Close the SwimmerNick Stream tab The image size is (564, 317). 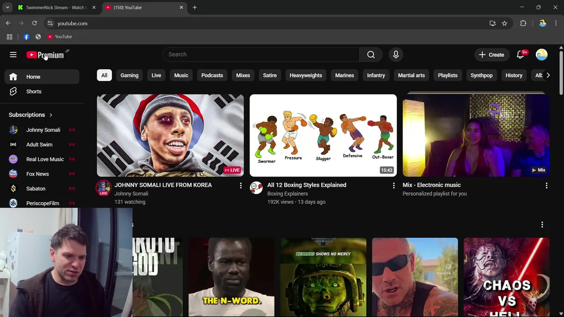[93, 7]
